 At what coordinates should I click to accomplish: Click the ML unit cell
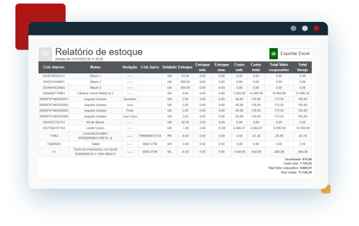click(169, 152)
